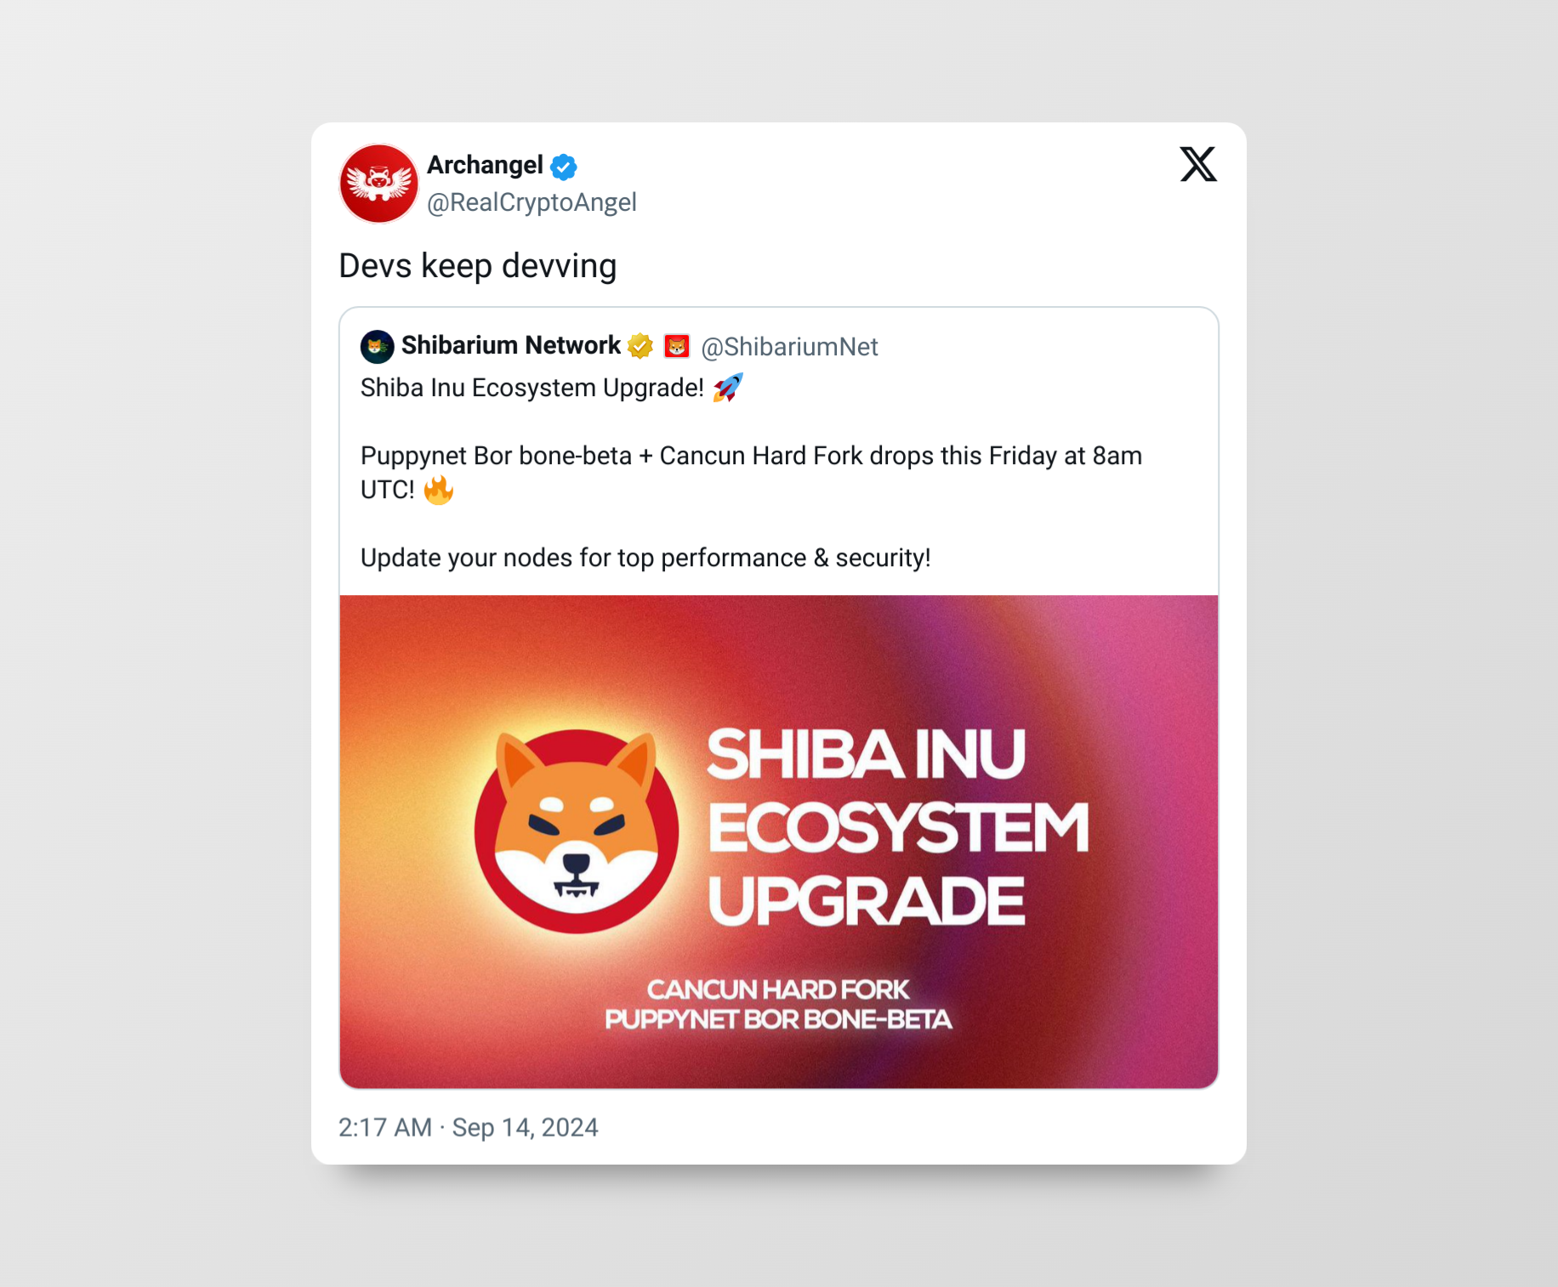The width and height of the screenshot is (1558, 1287).
Task: Visit the @RealCryptoAngel handle
Action: tap(532, 202)
